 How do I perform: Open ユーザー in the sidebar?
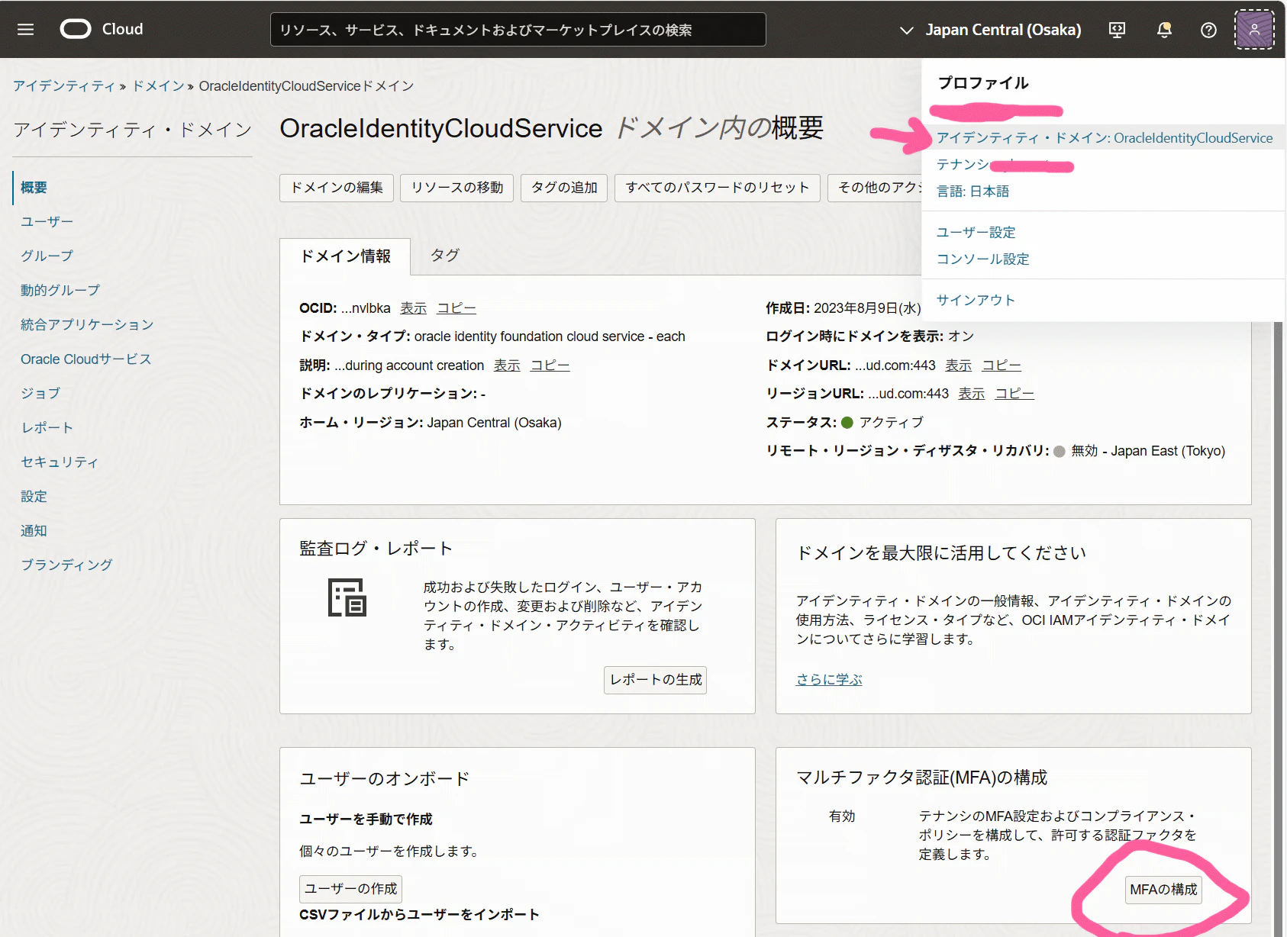47,222
